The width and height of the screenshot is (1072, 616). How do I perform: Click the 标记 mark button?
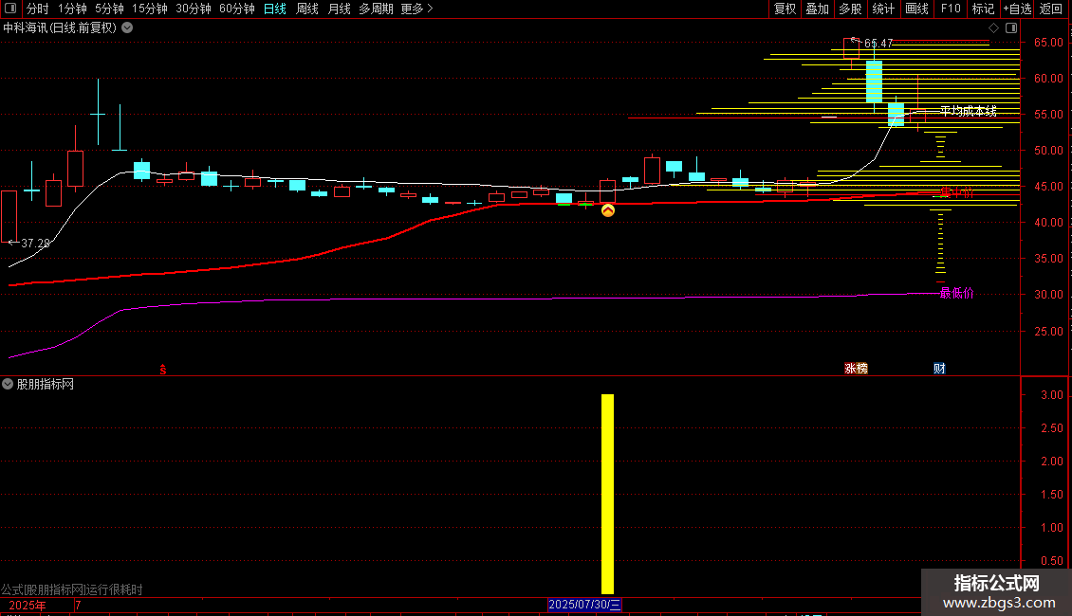[x=983, y=9]
